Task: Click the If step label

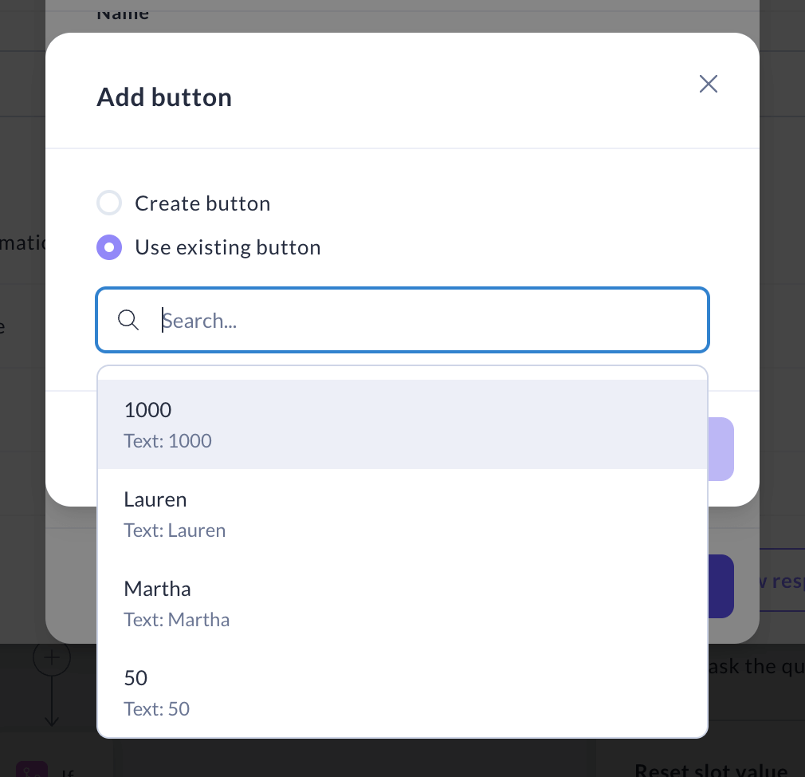Action: 69,771
